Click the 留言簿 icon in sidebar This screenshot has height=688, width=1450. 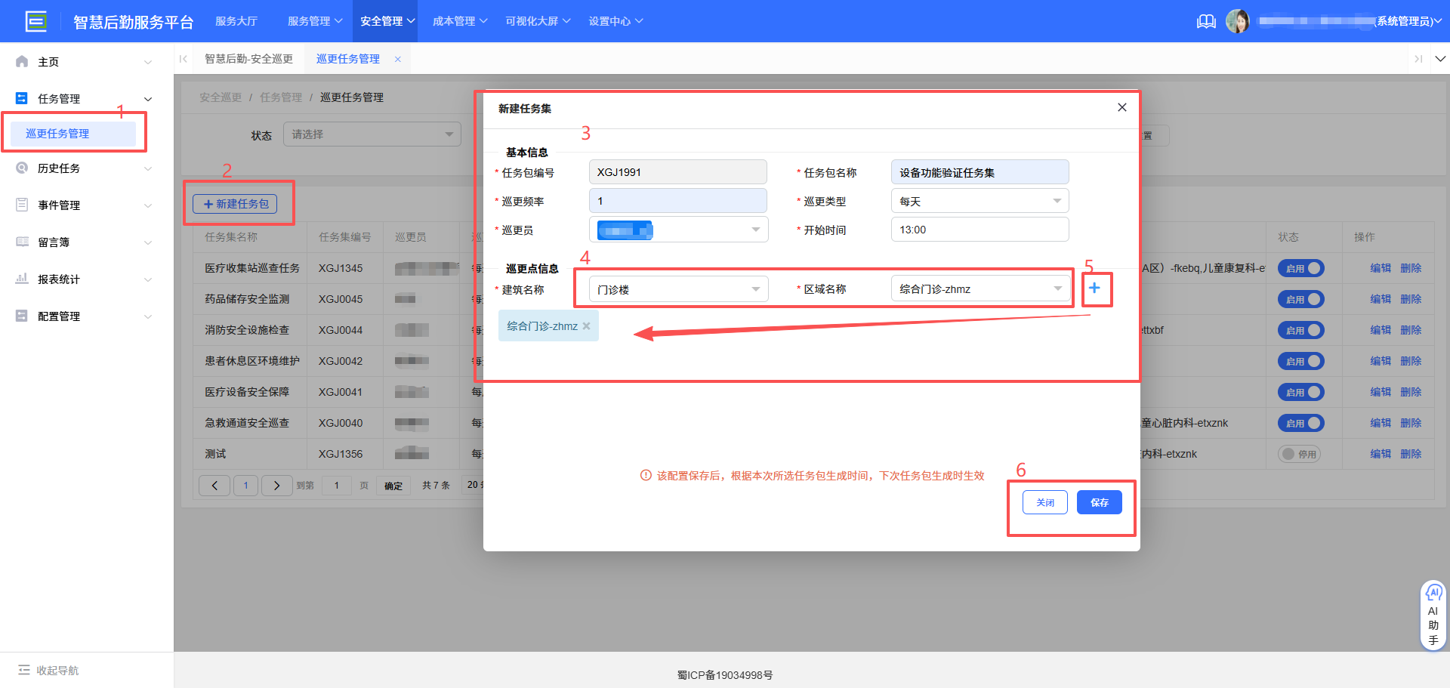click(20, 242)
